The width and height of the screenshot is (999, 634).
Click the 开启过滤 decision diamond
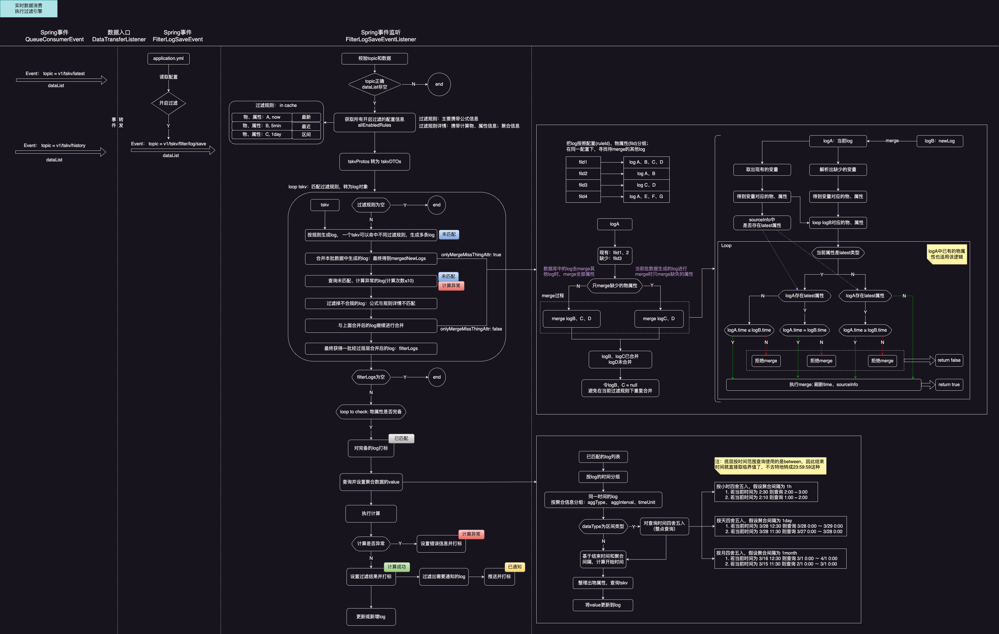pos(168,103)
